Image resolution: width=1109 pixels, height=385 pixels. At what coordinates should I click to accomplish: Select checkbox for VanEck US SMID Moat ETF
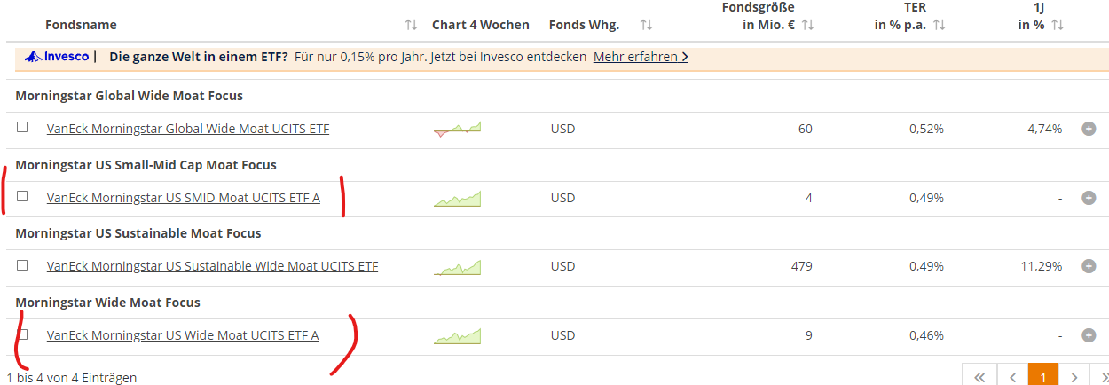click(x=22, y=196)
